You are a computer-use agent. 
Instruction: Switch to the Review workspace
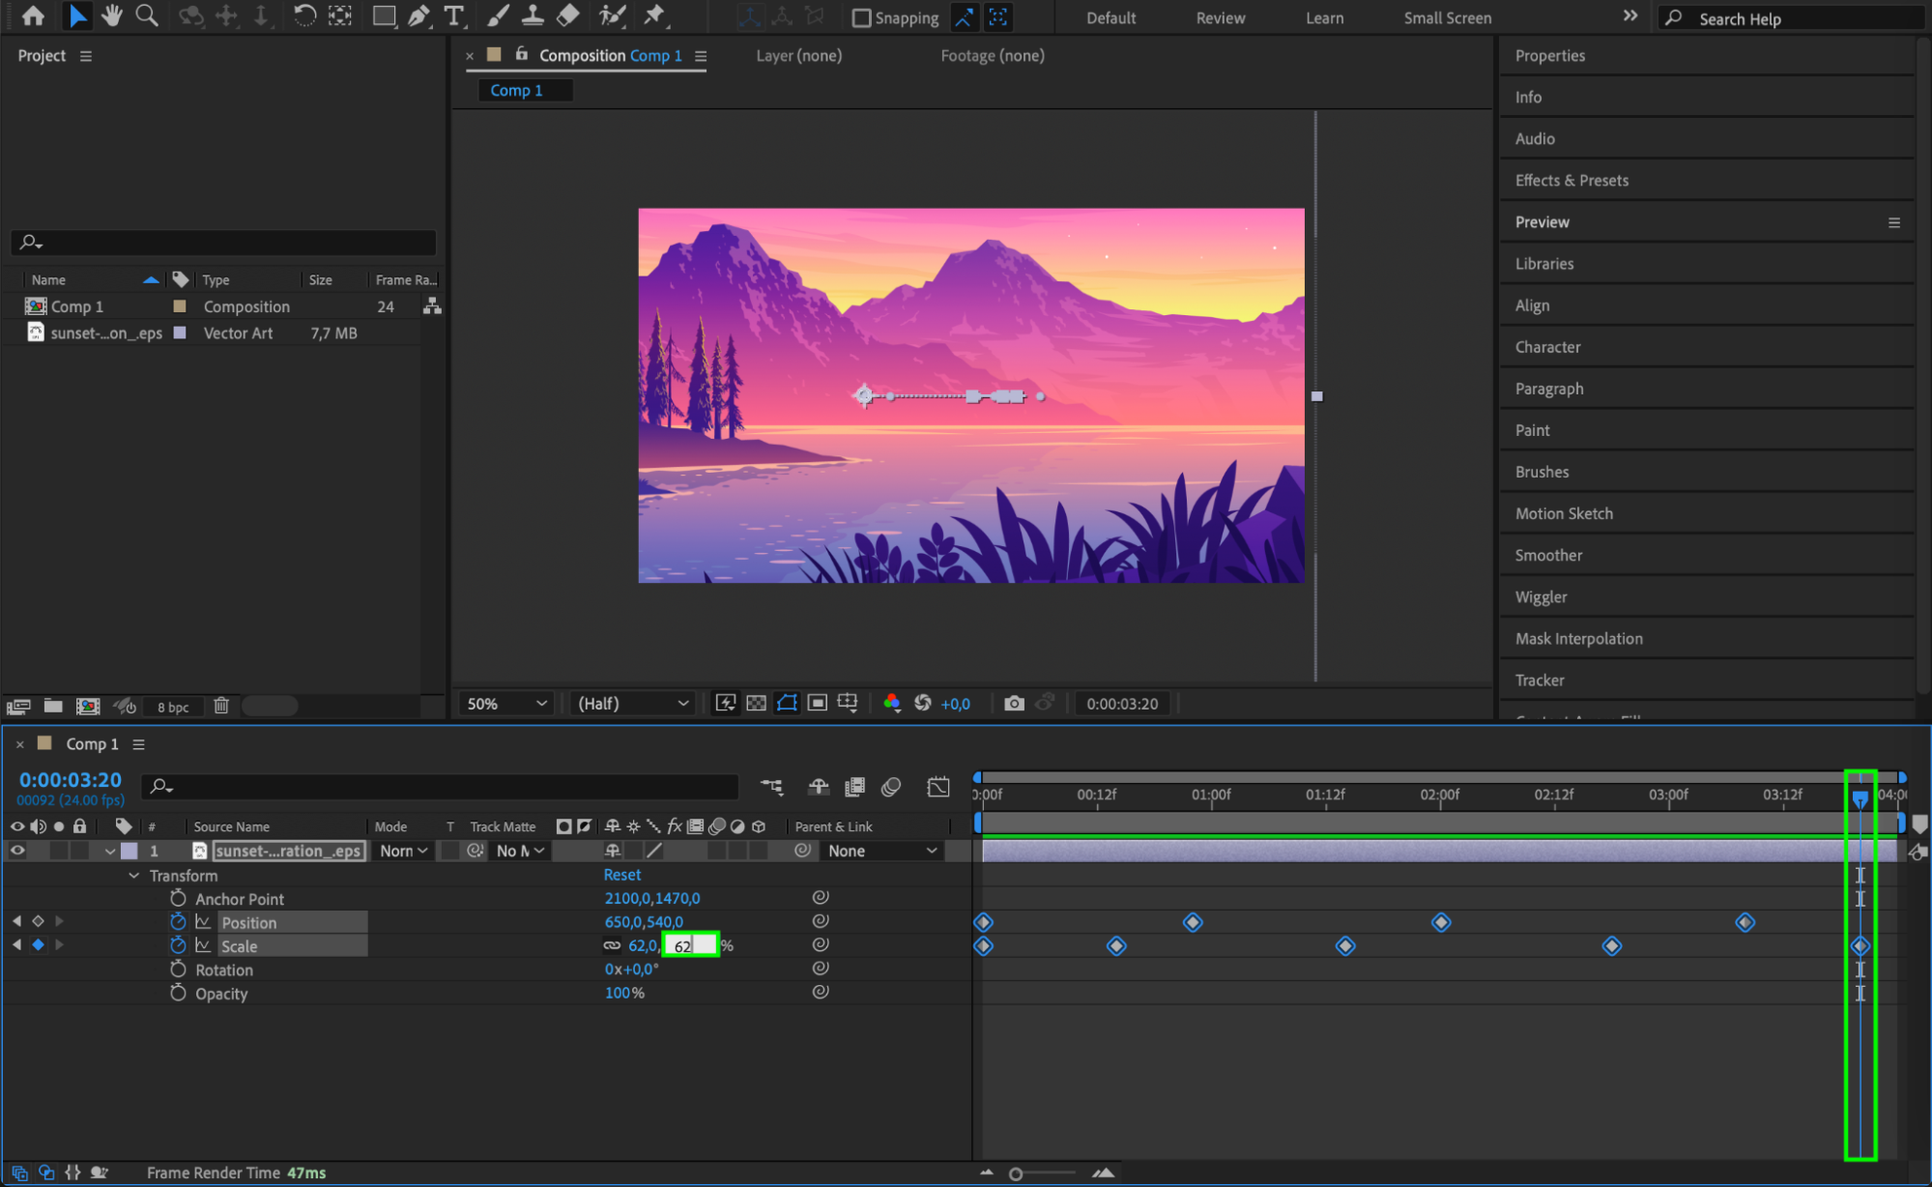tap(1221, 17)
